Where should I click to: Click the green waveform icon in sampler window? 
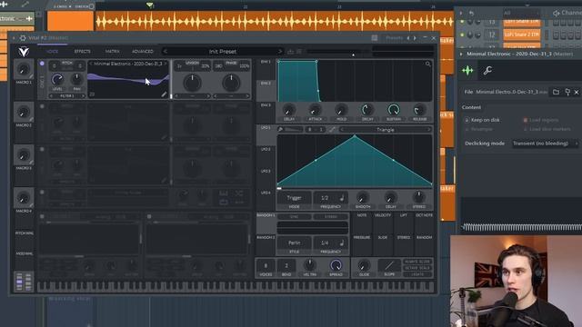(467, 70)
